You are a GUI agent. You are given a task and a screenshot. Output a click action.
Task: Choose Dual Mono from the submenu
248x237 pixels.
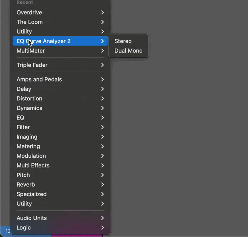(x=128, y=51)
